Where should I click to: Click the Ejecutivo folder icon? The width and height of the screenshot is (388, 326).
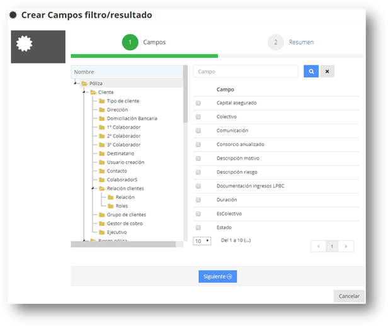tap(101, 232)
